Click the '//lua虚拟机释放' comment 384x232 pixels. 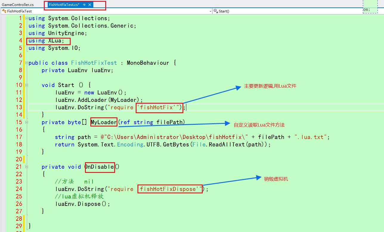[79, 196]
